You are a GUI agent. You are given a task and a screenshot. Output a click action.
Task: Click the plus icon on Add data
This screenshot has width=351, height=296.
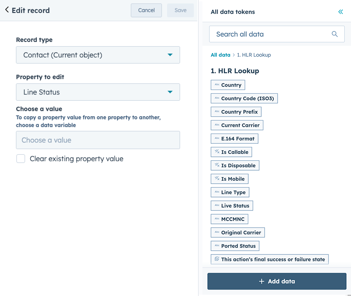coord(261,281)
